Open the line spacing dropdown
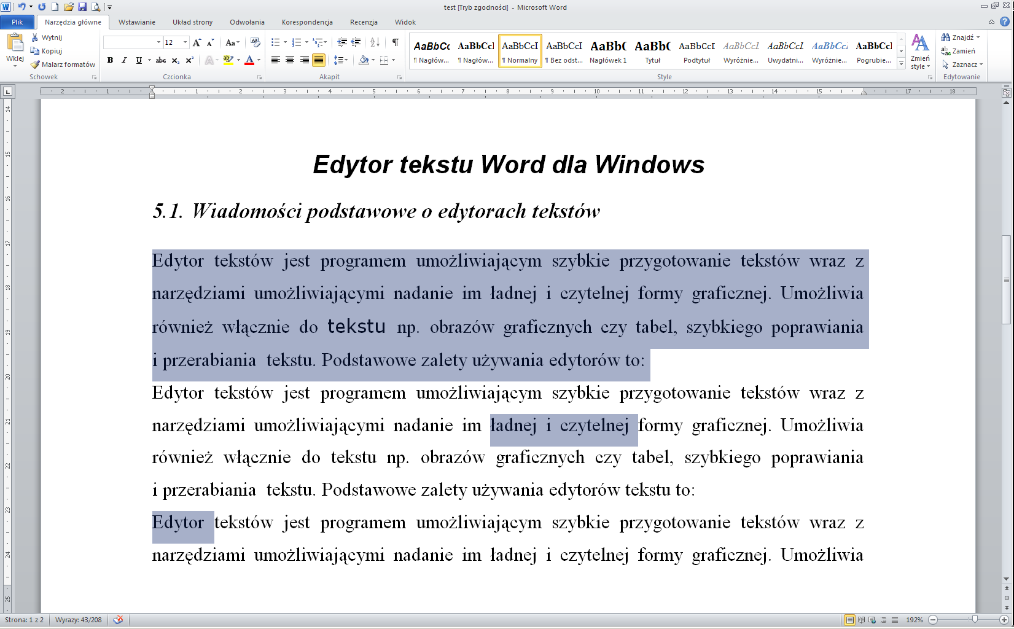This screenshot has height=629, width=1014. (x=341, y=60)
